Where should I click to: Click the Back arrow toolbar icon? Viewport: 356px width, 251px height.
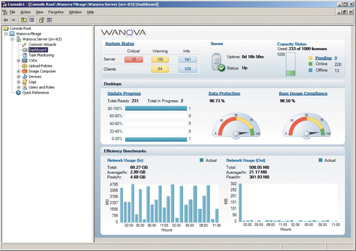click(x=6, y=20)
